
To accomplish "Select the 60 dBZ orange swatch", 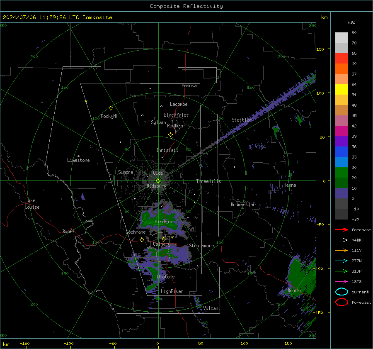I will point(342,68).
